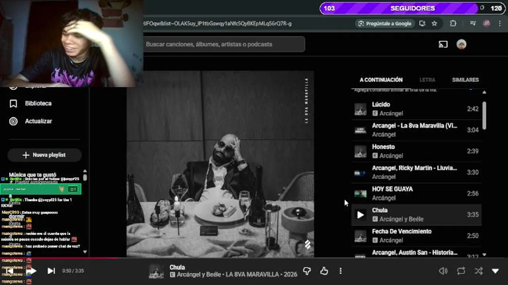The image size is (508, 285).
Task: Toggle repeat mode
Action: pyautogui.click(x=461, y=271)
